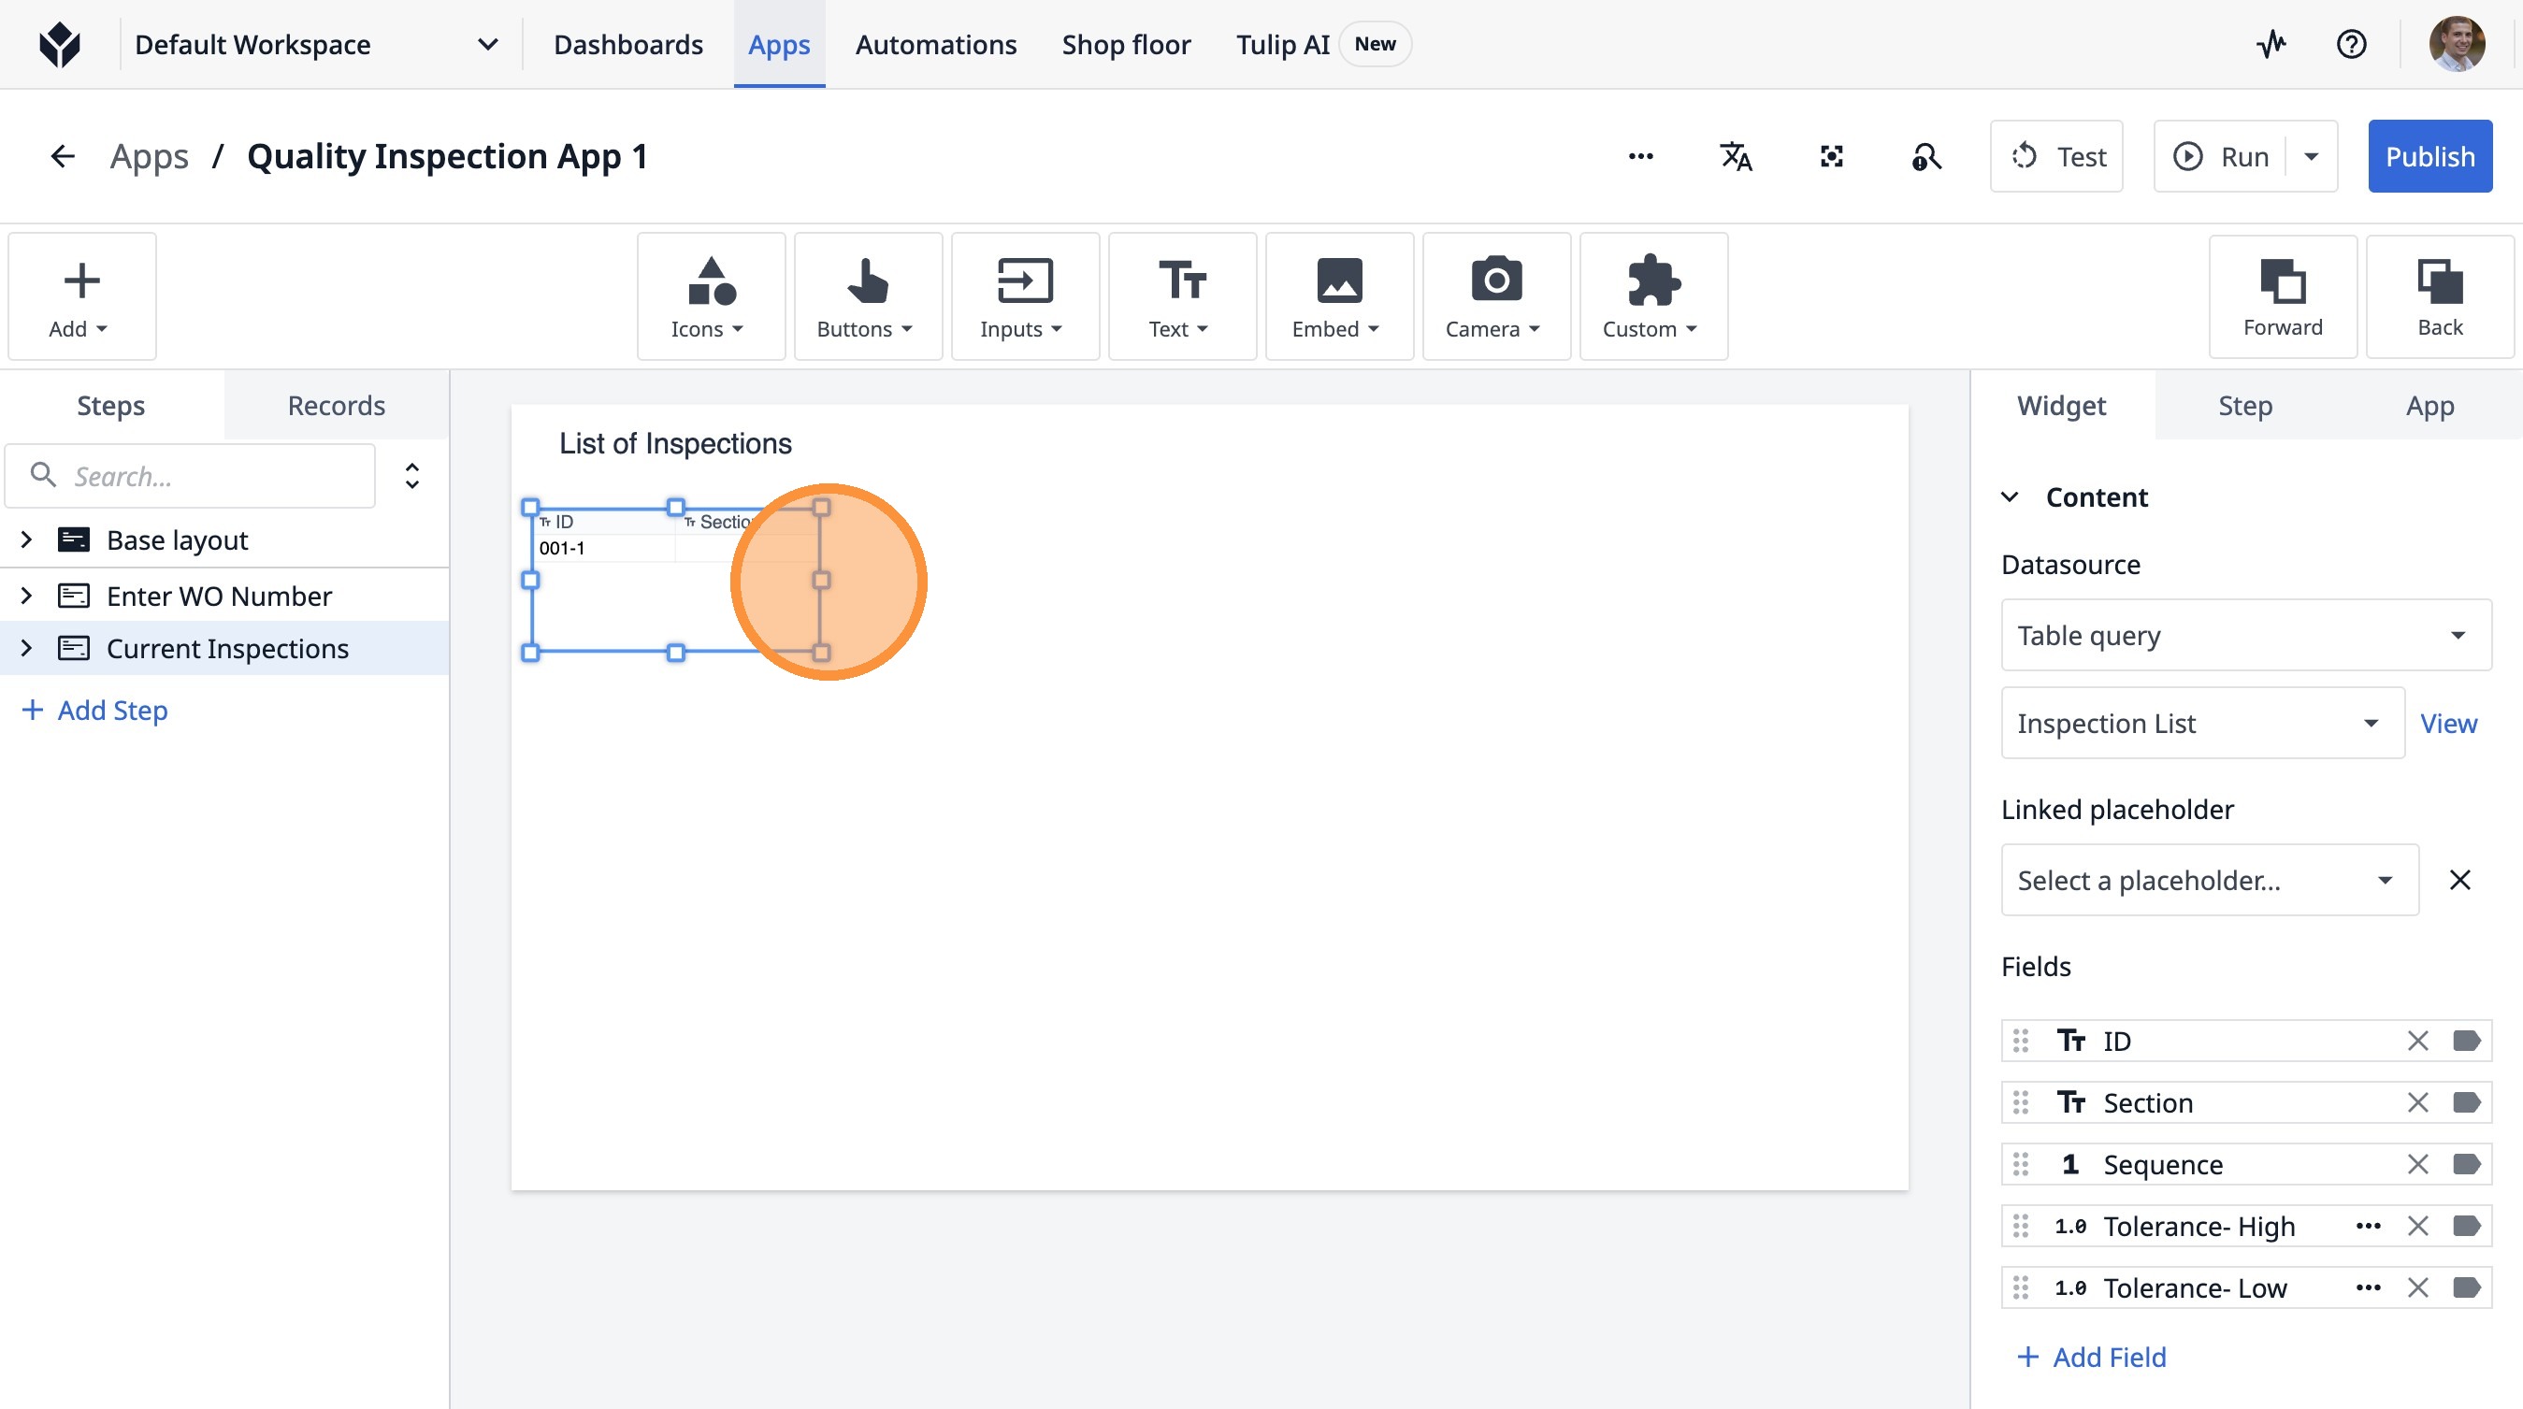Click label tag icon for ID field
Screen dimensions: 2523x1409
2465,1040
